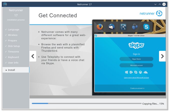Select the User Info step
170x112 pixels.
[16, 63]
